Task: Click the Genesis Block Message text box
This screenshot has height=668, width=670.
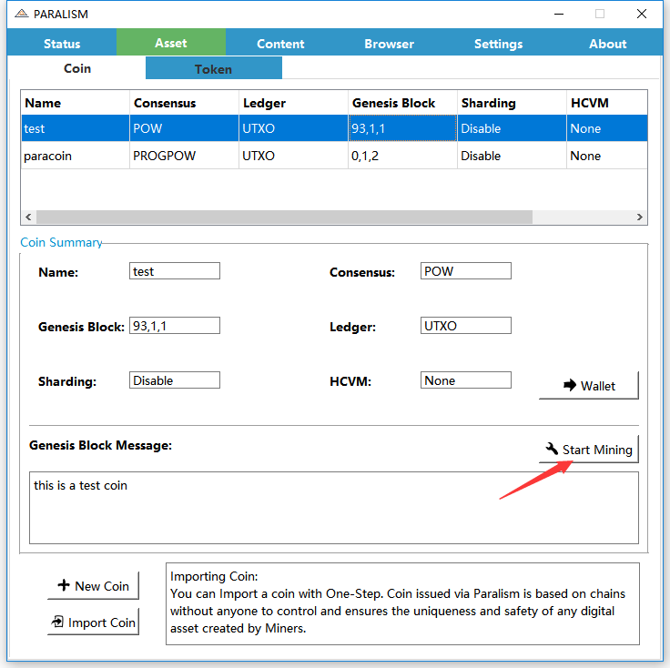Action: pyautogui.click(x=334, y=508)
